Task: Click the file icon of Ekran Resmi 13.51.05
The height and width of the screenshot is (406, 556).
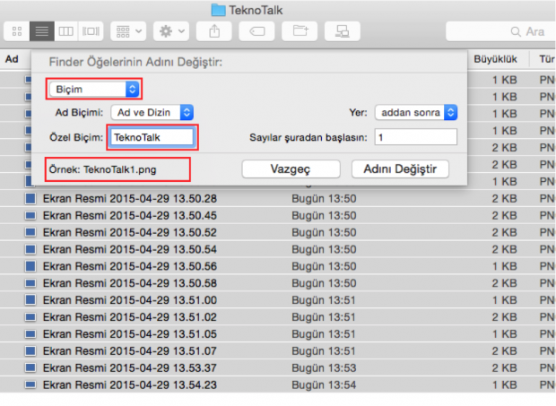Action: pyautogui.click(x=30, y=334)
